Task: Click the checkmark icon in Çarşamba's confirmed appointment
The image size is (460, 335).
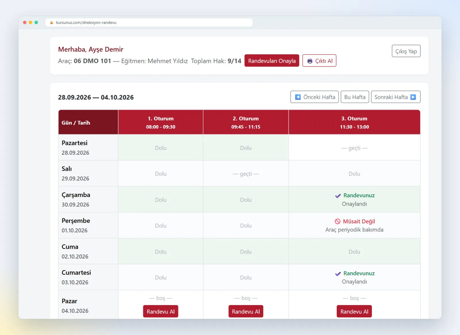Action: pos(338,196)
